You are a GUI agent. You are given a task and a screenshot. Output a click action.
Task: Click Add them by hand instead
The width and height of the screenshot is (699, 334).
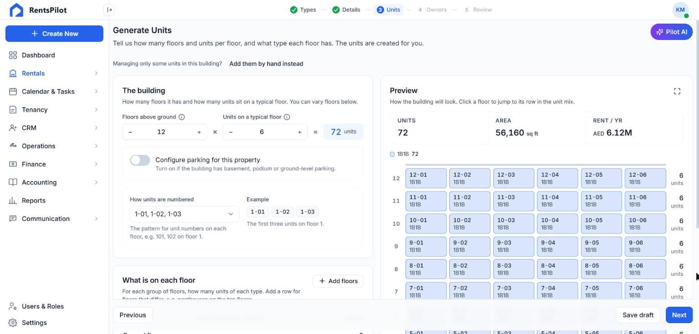coord(266,64)
